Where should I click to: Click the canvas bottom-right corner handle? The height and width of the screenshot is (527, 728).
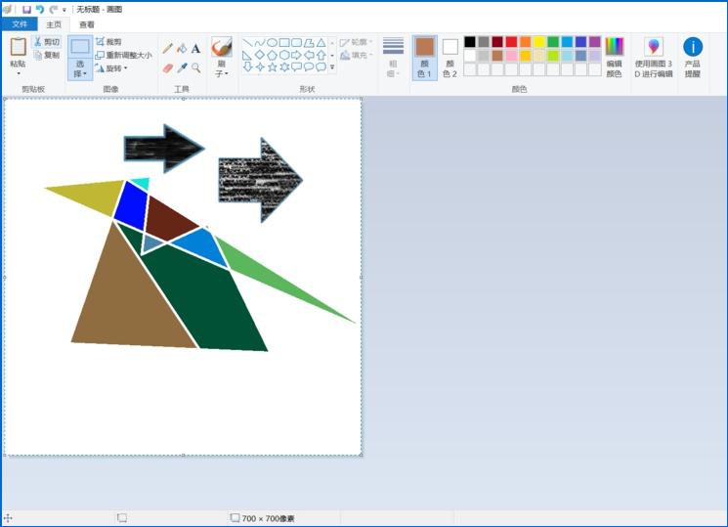(362, 455)
